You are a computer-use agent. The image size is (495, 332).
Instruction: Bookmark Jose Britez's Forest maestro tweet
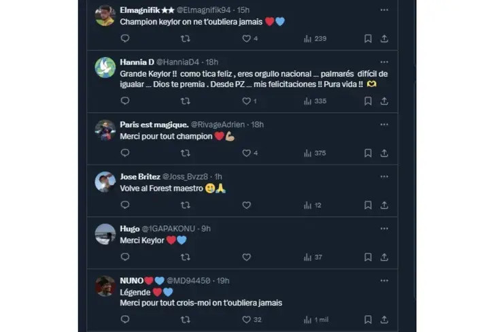tap(368, 205)
